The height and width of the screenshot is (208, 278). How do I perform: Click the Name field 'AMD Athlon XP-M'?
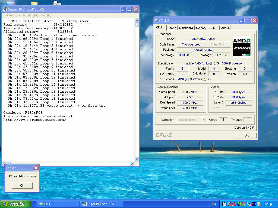coord(204,39)
